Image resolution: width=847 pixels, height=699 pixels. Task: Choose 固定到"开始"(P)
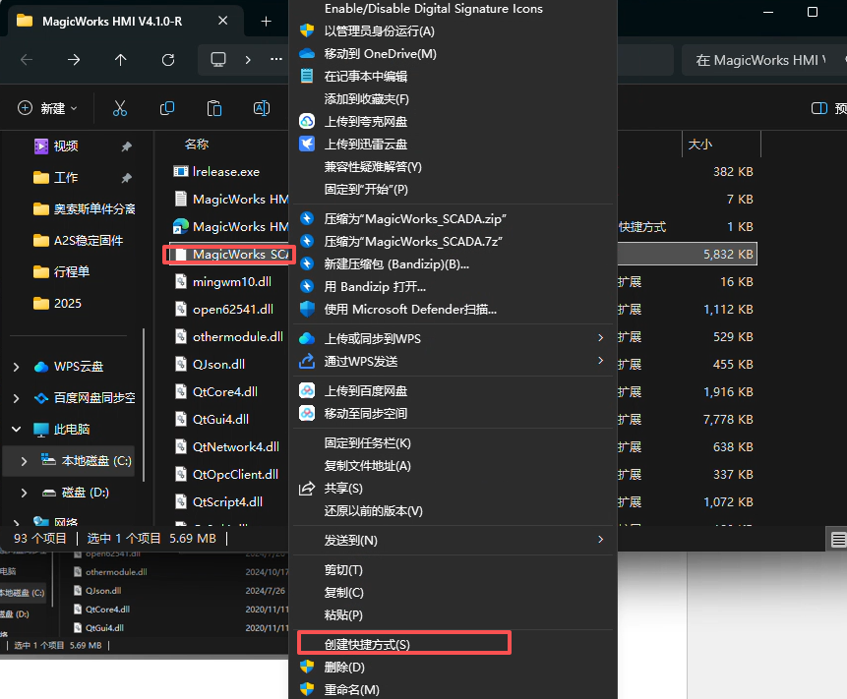453,190
